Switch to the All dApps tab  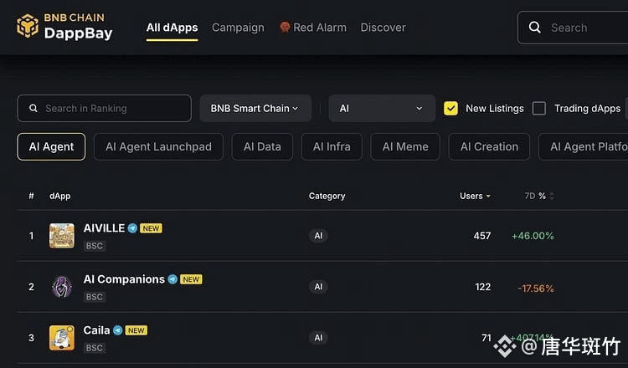pos(172,28)
